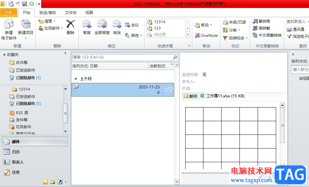The width and height of the screenshot is (309, 187).
Task: Open Chinese conversion (中文简繁转换) options
Action: (267, 35)
